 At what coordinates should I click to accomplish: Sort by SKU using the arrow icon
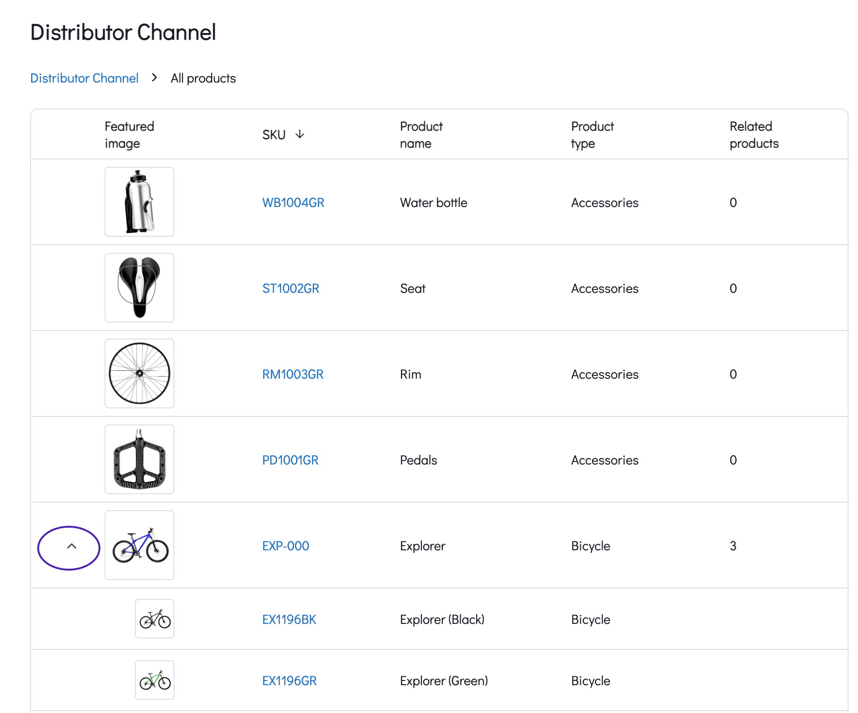[300, 135]
